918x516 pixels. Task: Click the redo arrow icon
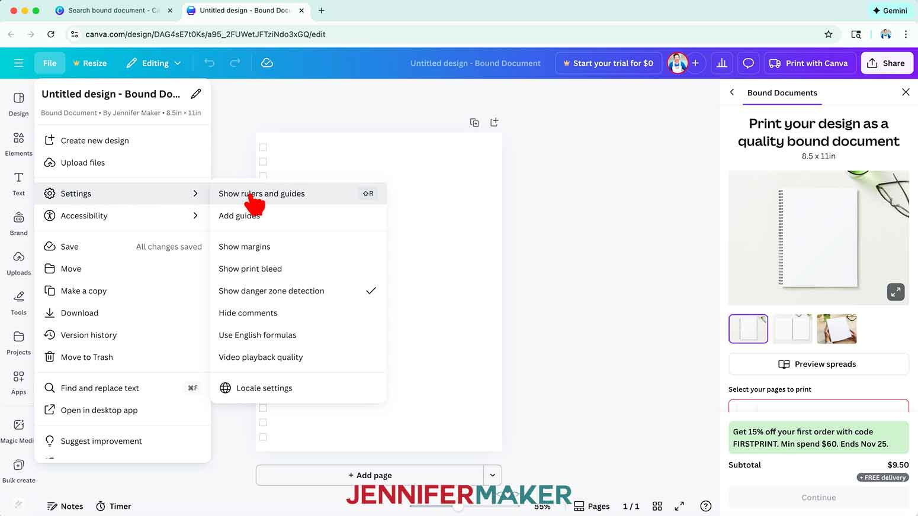point(235,63)
